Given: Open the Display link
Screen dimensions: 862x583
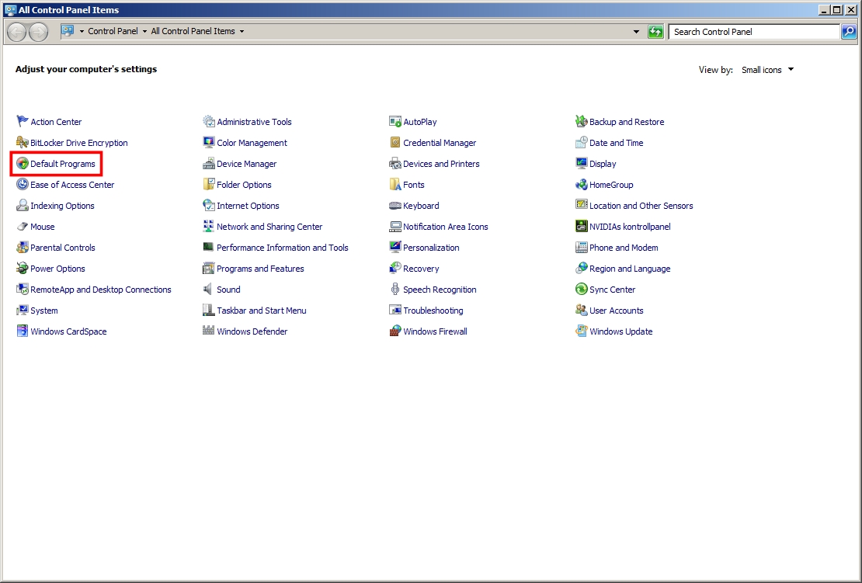Looking at the screenshot, I should point(603,164).
